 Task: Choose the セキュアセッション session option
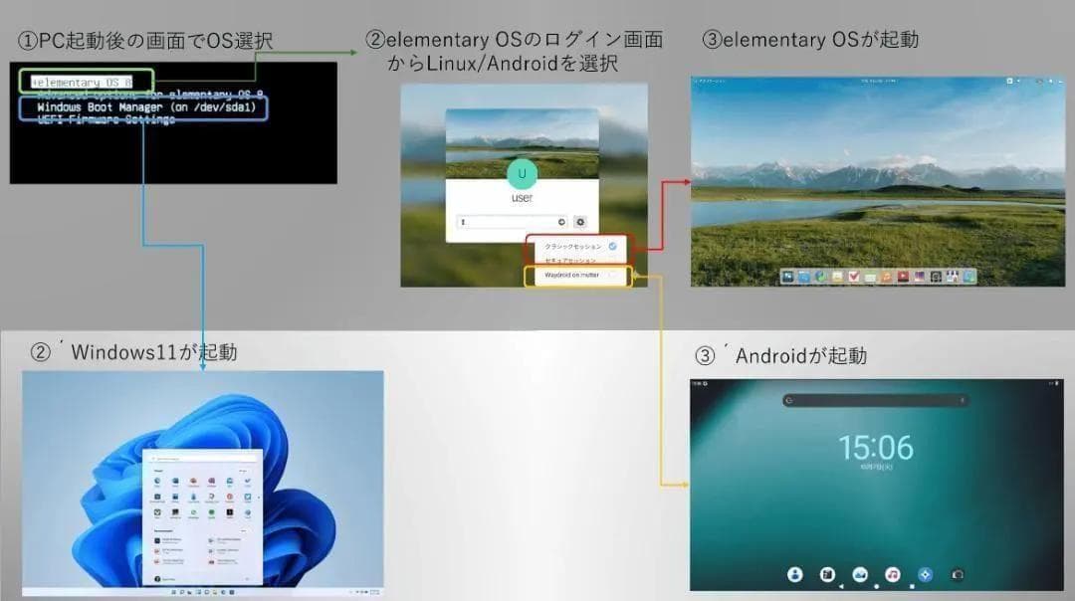pos(580,261)
